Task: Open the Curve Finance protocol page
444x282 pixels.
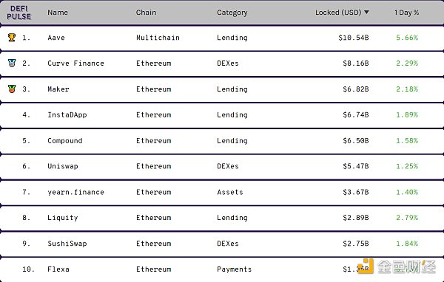Action: click(x=75, y=63)
